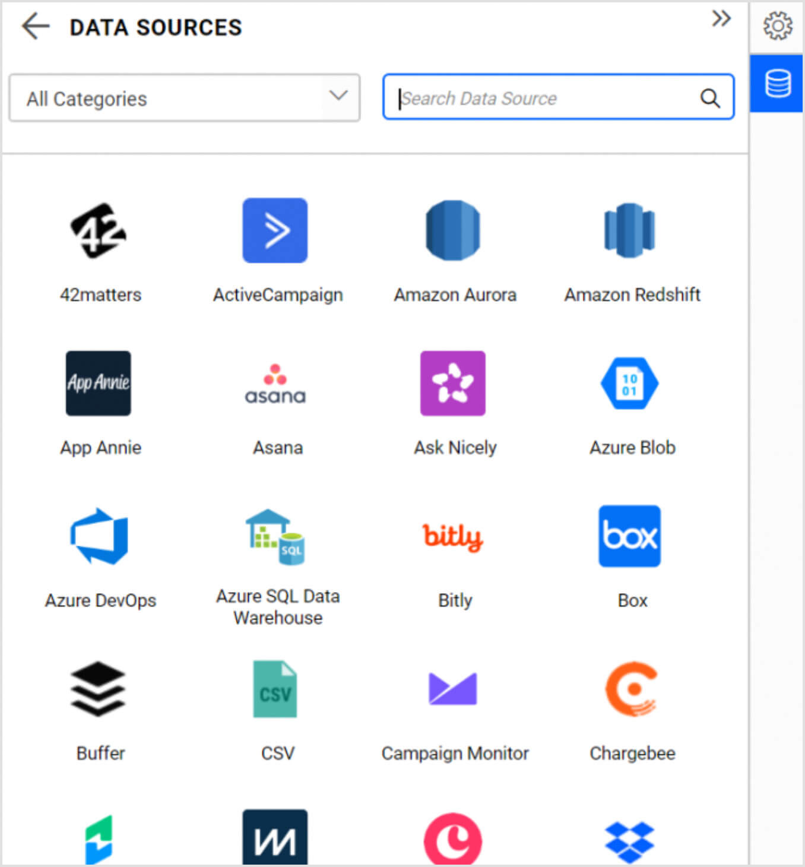Viewport: 805px width, 867px height.
Task: Click the 42matters label
Action: pyautogui.click(x=100, y=295)
